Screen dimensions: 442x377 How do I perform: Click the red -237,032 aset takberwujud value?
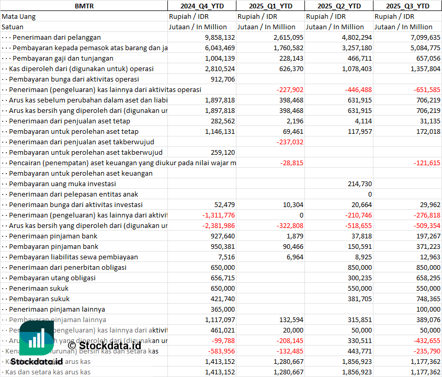tap(289, 142)
